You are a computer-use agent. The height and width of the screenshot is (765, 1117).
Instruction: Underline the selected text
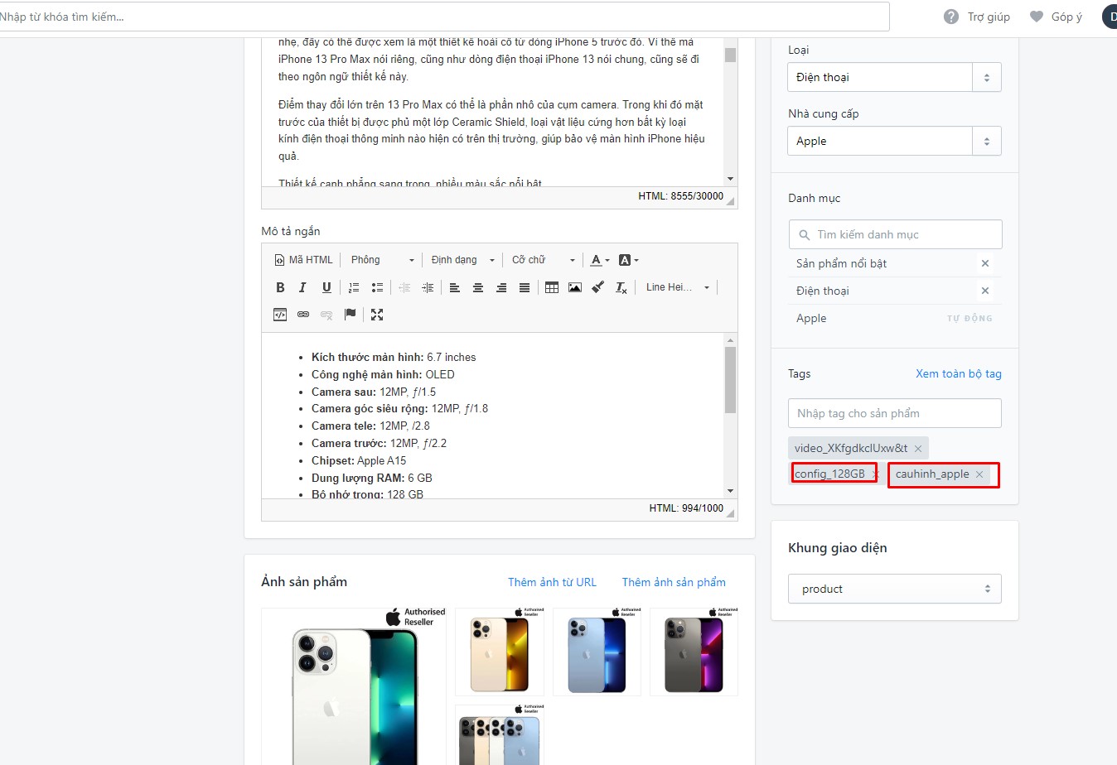pyautogui.click(x=326, y=287)
